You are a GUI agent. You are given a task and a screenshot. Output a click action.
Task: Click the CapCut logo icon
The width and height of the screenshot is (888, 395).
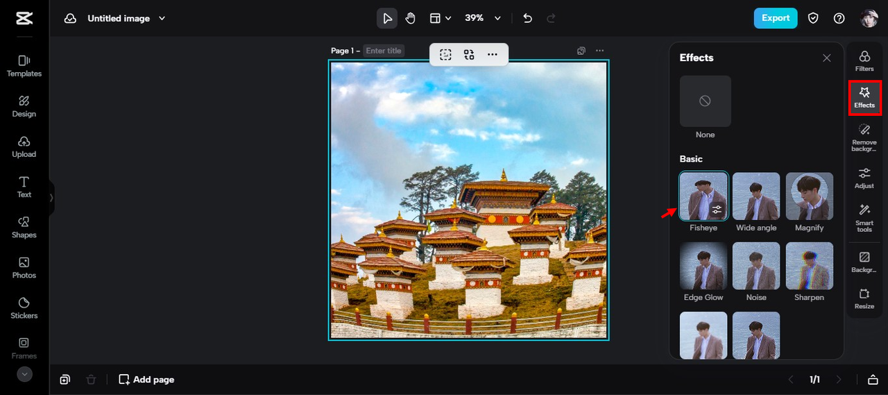pyautogui.click(x=24, y=19)
